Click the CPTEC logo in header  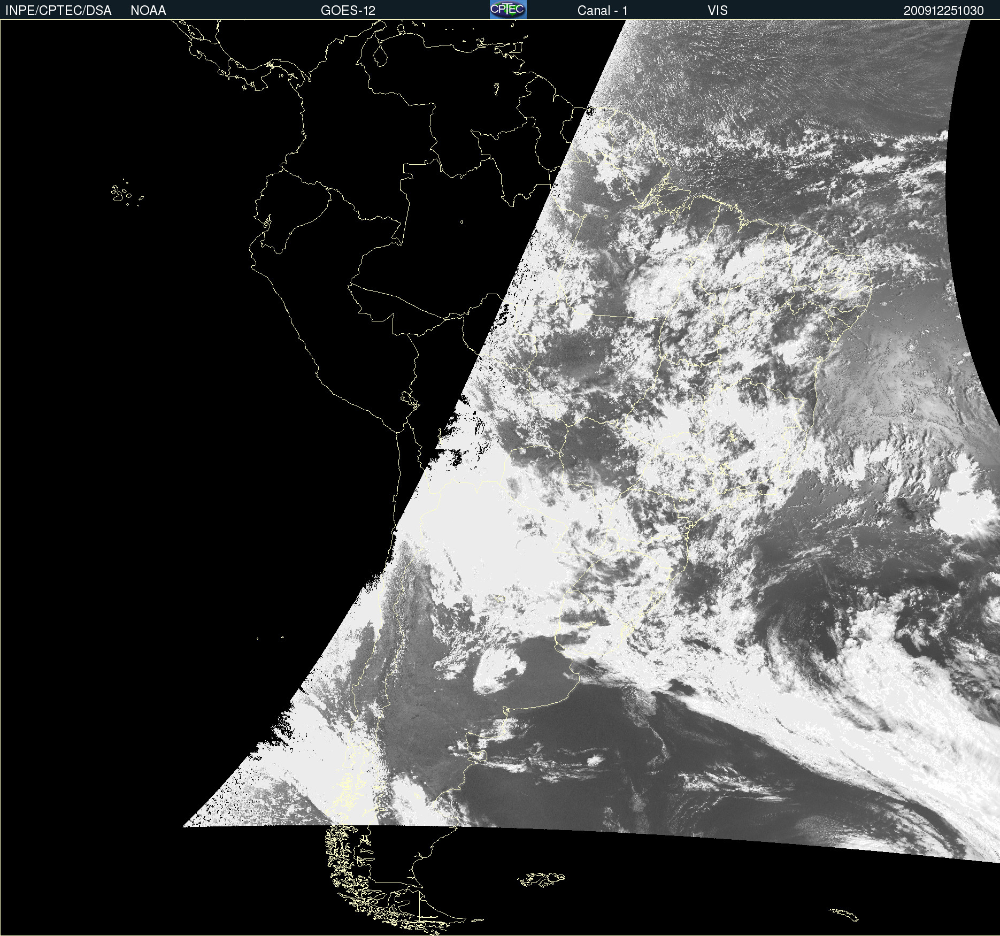click(508, 10)
